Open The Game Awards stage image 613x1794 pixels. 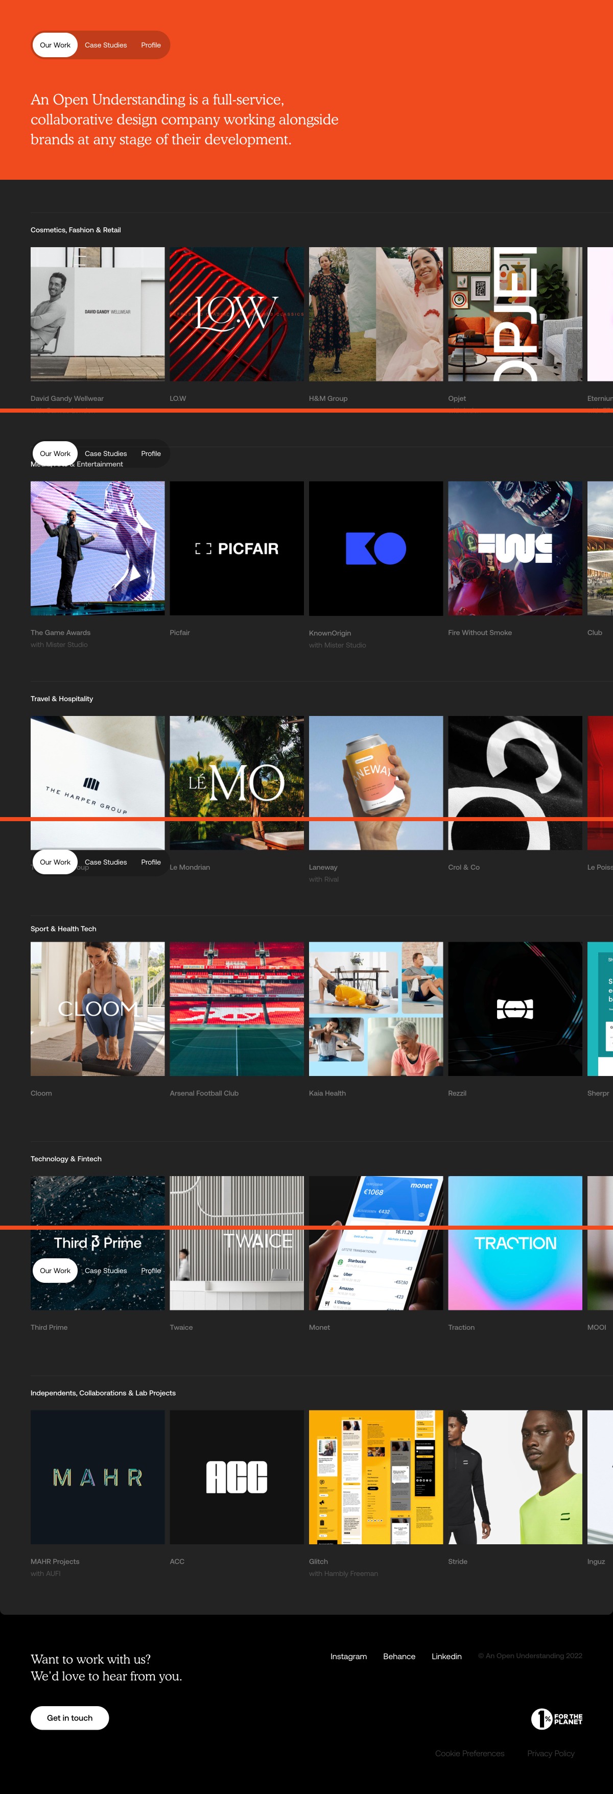tap(98, 548)
